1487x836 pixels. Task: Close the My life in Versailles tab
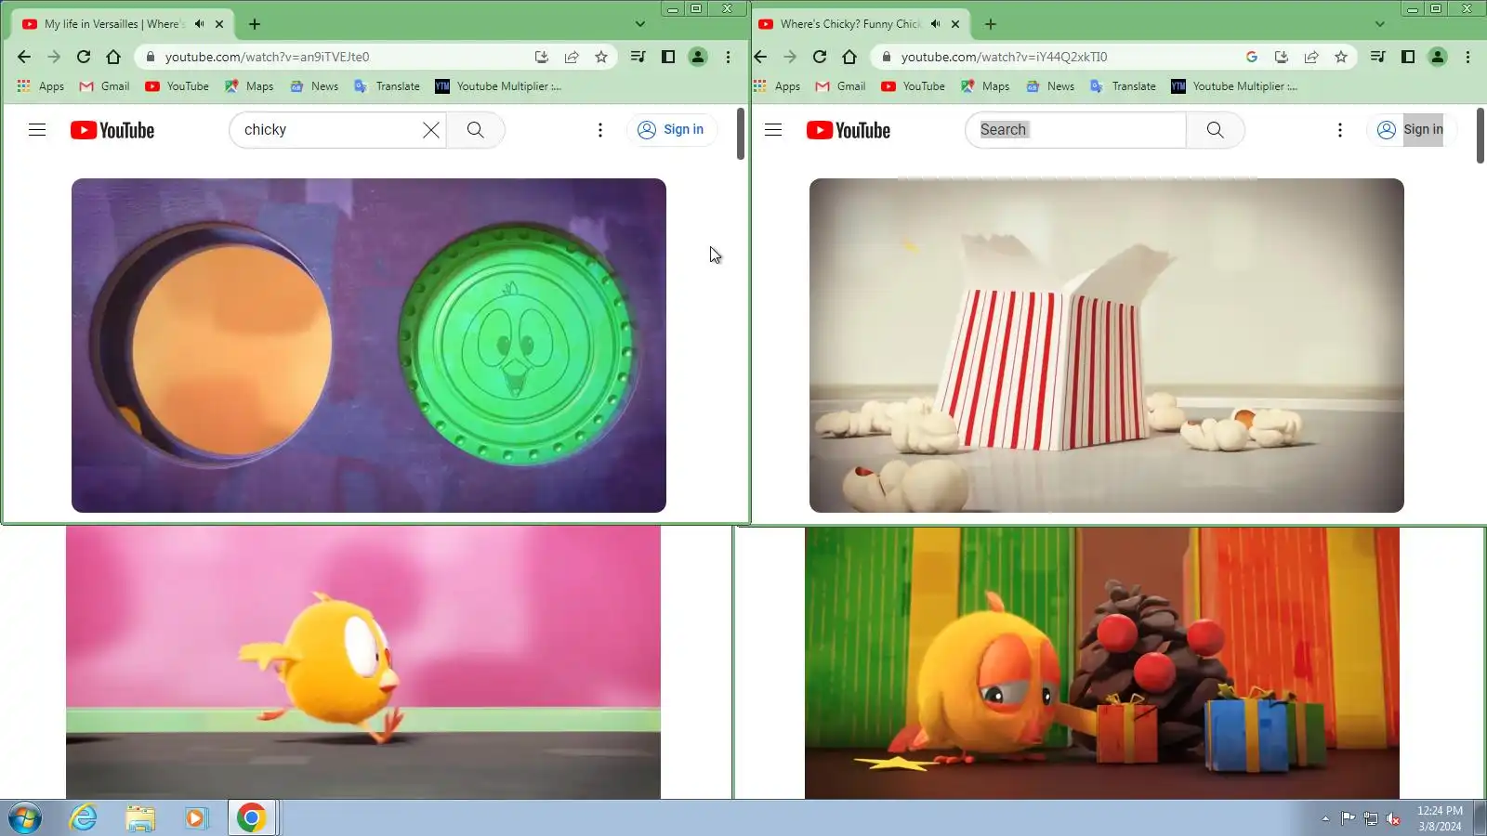coord(219,24)
